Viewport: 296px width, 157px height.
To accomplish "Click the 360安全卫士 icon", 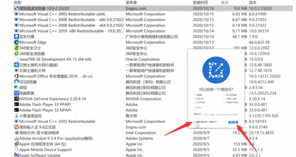I will pos(17,48).
